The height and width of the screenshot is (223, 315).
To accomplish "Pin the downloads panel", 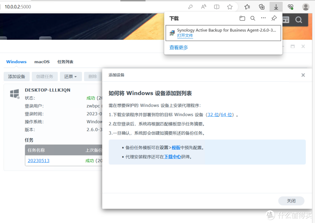I will click(274, 18).
